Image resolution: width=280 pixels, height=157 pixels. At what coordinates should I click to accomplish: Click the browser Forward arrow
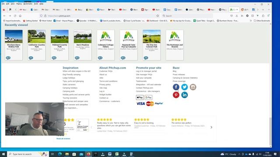pyautogui.click(x=10, y=16)
